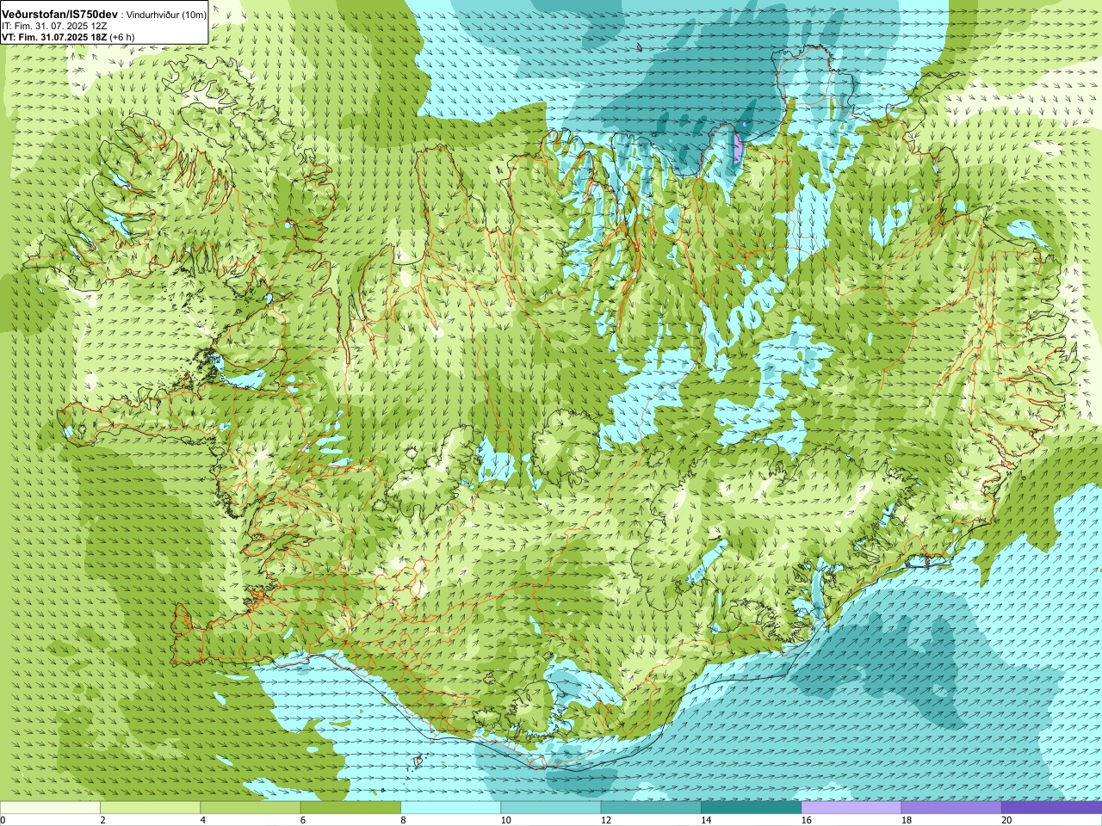Click the legend tick label '10'

[x=506, y=820]
